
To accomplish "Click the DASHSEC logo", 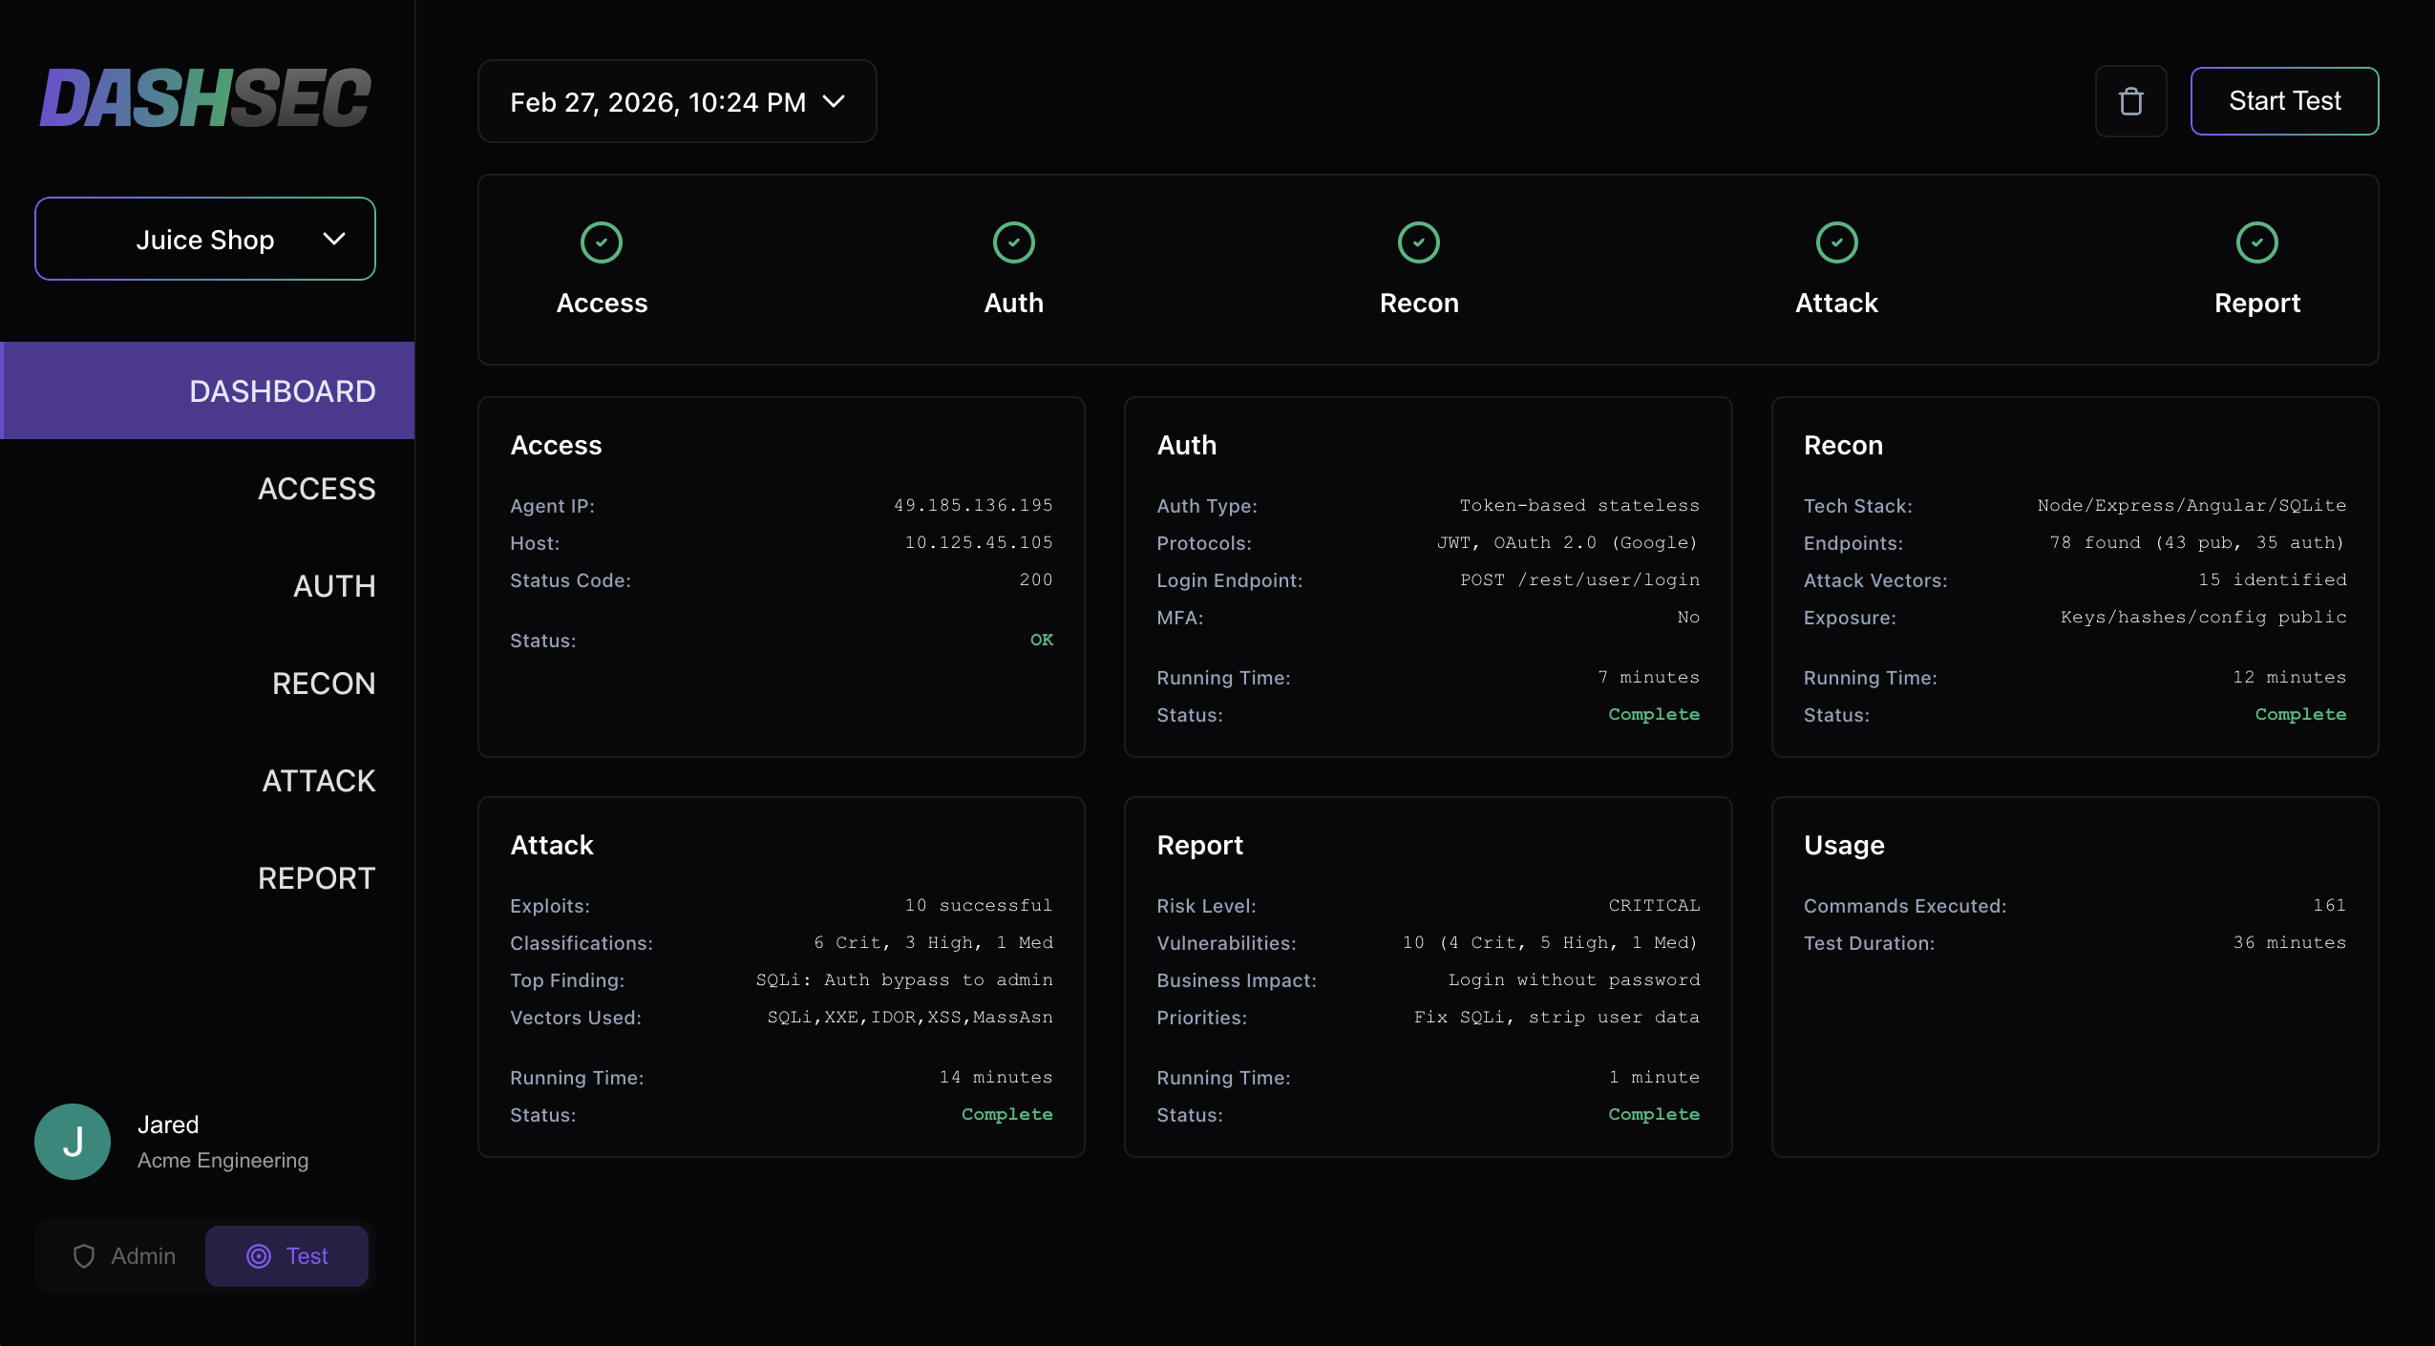I will (205, 97).
